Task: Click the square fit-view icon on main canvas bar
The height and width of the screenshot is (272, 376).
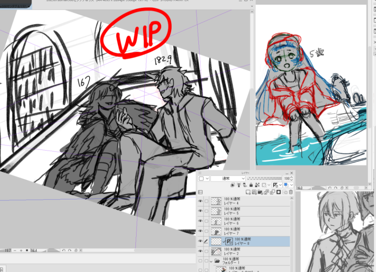Action: pyautogui.click(x=27, y=250)
